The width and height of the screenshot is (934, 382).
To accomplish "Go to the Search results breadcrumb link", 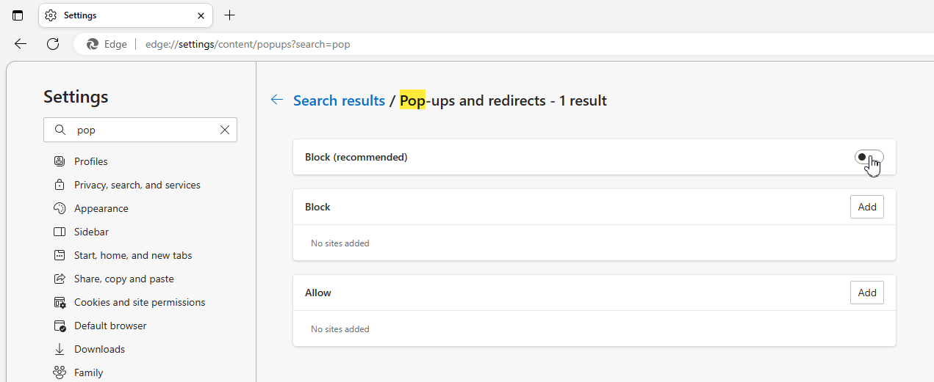I will pyautogui.click(x=339, y=100).
